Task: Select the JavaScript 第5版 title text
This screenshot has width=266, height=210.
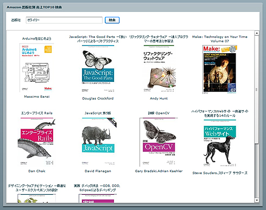Action: coord(98,113)
